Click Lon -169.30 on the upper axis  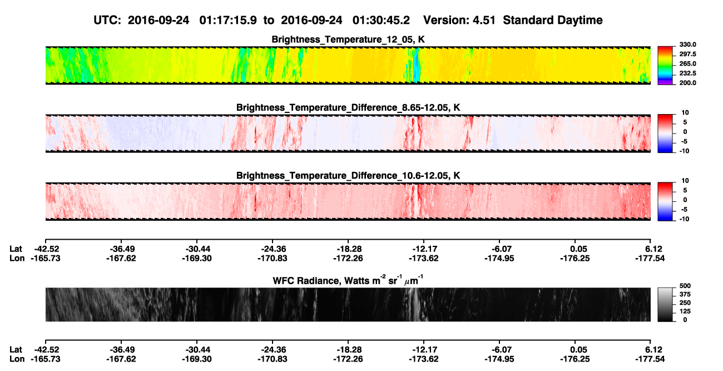pos(196,259)
